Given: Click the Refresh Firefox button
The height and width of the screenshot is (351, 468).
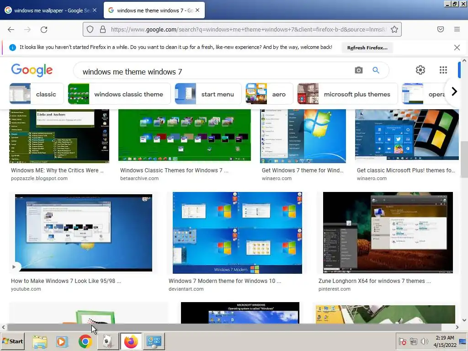Looking at the screenshot, I should [x=367, y=48].
